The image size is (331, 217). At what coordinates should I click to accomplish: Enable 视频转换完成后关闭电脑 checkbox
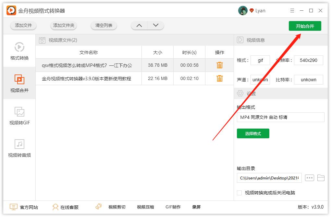coord(239,193)
